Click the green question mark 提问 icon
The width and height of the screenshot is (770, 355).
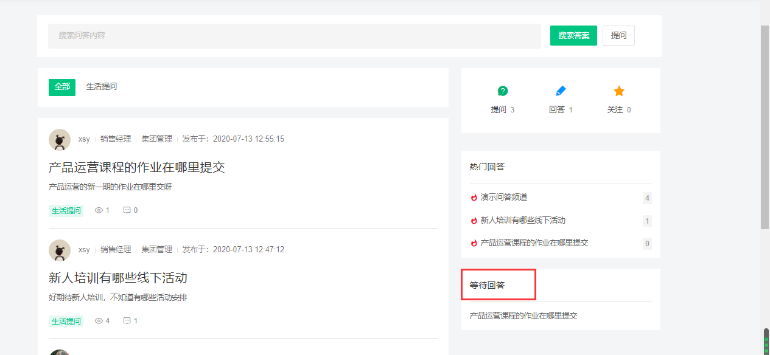click(503, 91)
